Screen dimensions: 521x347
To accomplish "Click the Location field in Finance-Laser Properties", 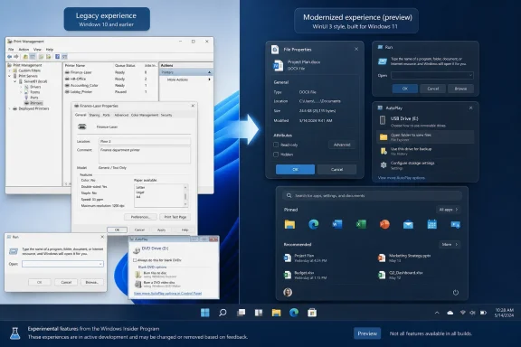I will (x=145, y=142).
